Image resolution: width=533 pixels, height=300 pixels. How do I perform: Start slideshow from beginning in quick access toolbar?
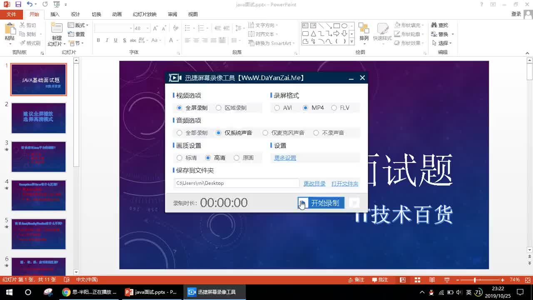57,4
